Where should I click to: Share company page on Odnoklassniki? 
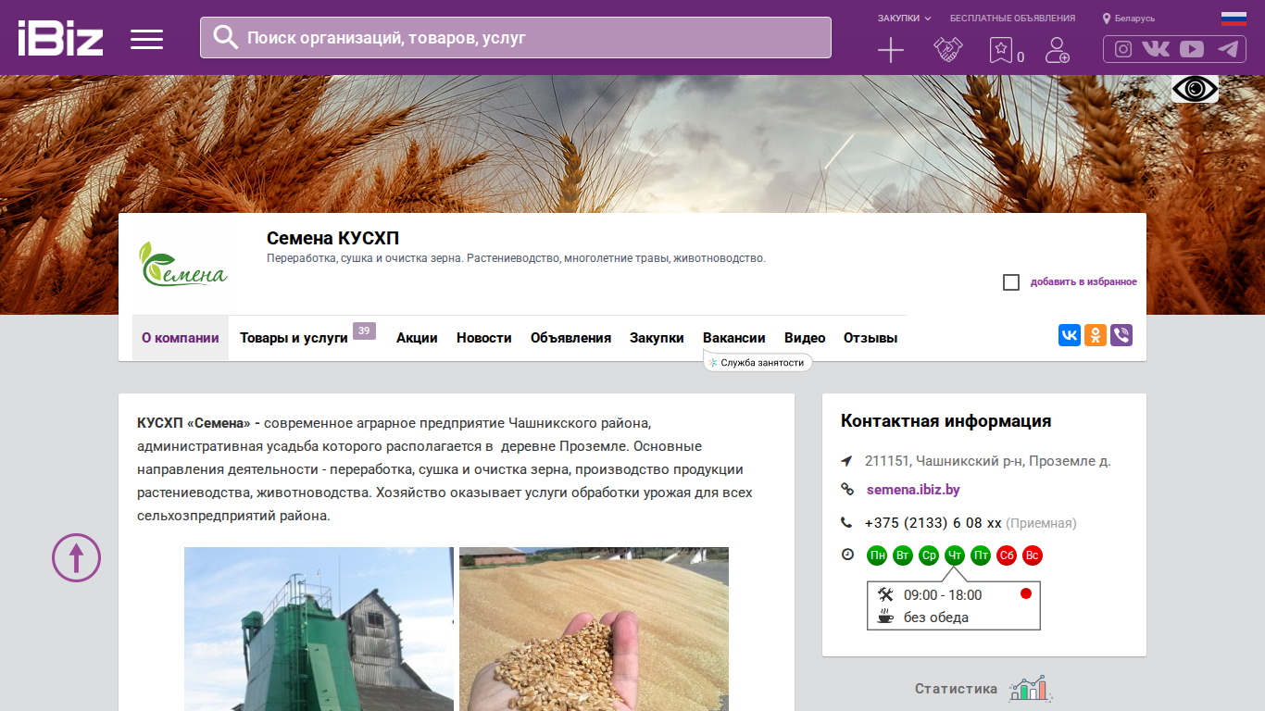pyautogui.click(x=1096, y=335)
